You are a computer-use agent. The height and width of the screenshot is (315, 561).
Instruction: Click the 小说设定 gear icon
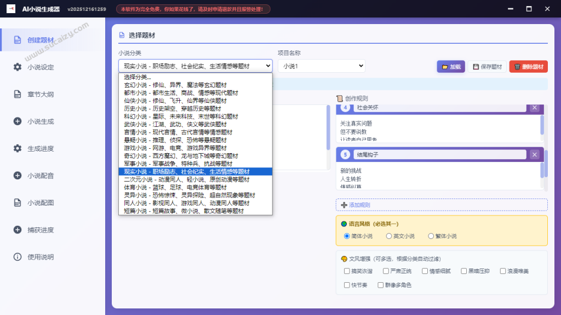pos(18,67)
